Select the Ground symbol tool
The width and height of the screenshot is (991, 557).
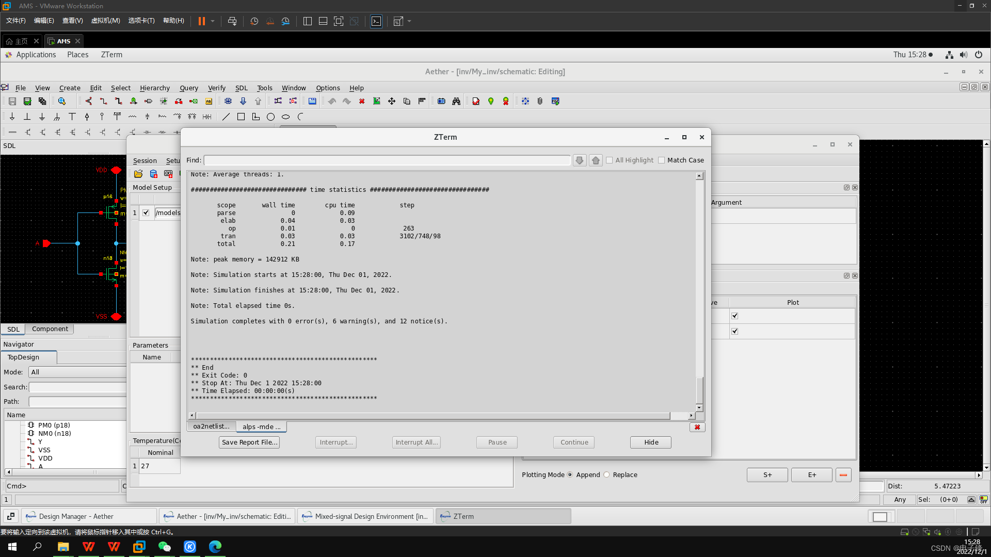(42, 117)
